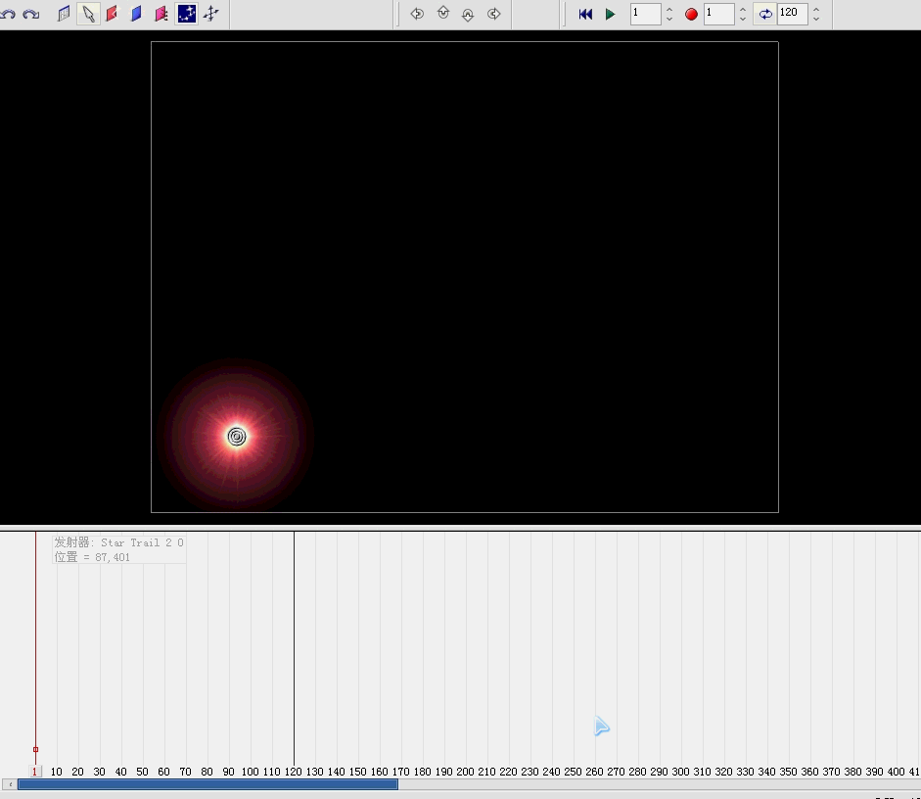Click the Redo arrow icon

point(31,14)
